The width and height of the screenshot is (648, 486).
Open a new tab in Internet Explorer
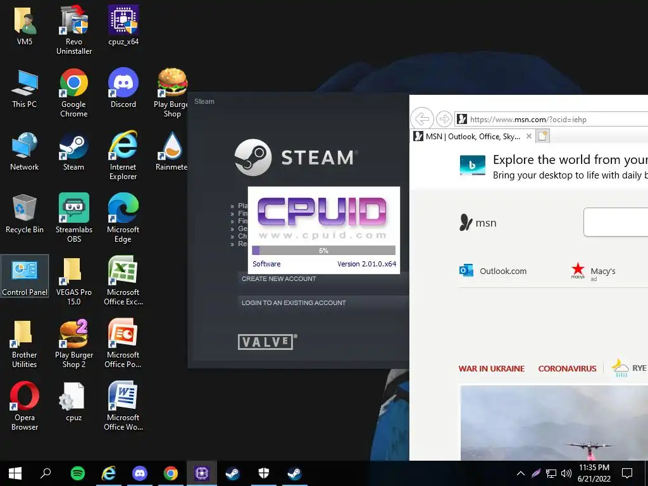pos(542,136)
